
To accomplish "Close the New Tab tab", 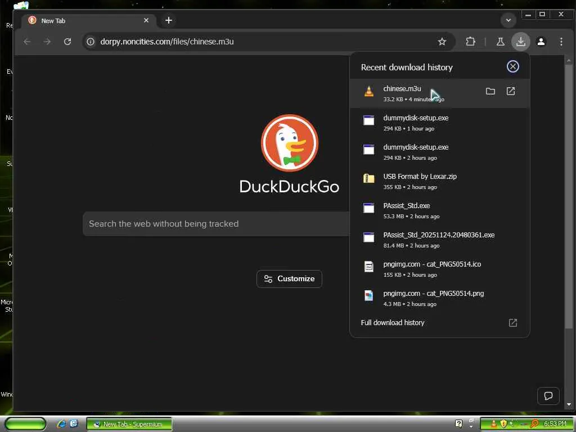I will (x=146, y=21).
